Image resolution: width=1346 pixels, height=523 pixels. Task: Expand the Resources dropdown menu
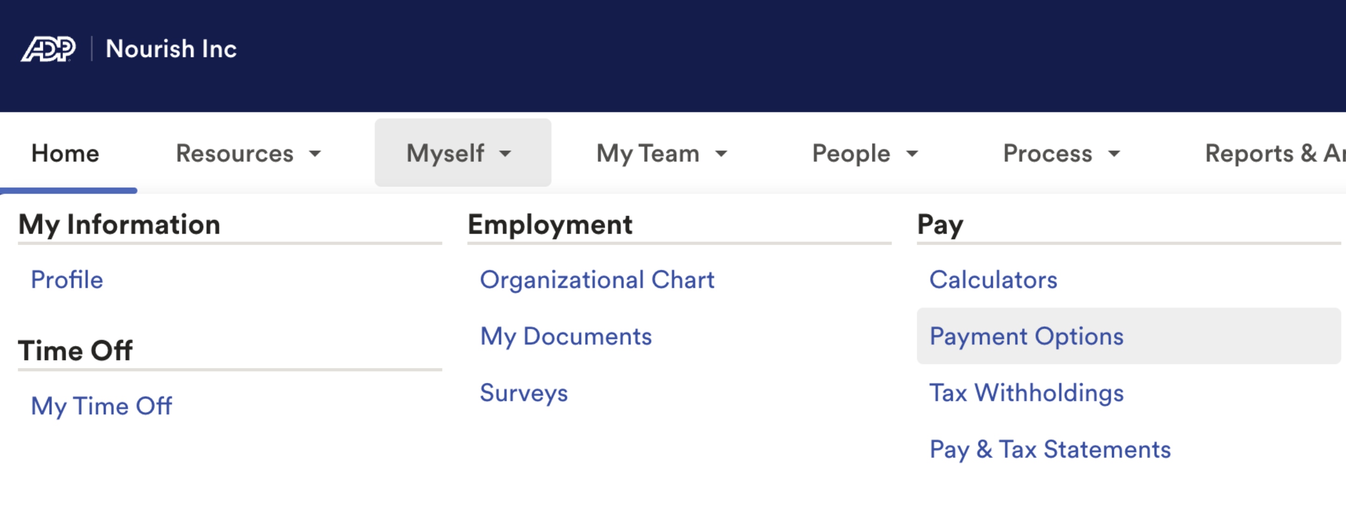point(248,154)
